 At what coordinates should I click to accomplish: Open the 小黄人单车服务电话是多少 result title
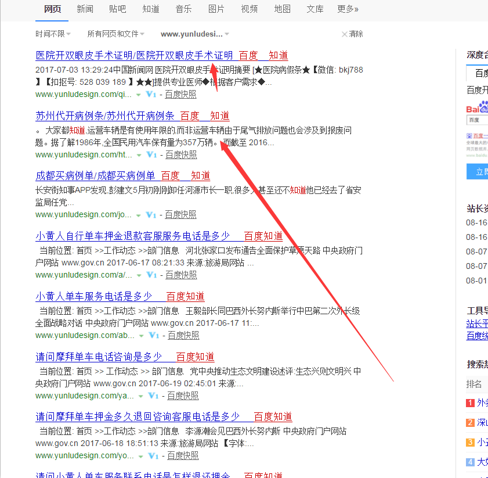93,296
